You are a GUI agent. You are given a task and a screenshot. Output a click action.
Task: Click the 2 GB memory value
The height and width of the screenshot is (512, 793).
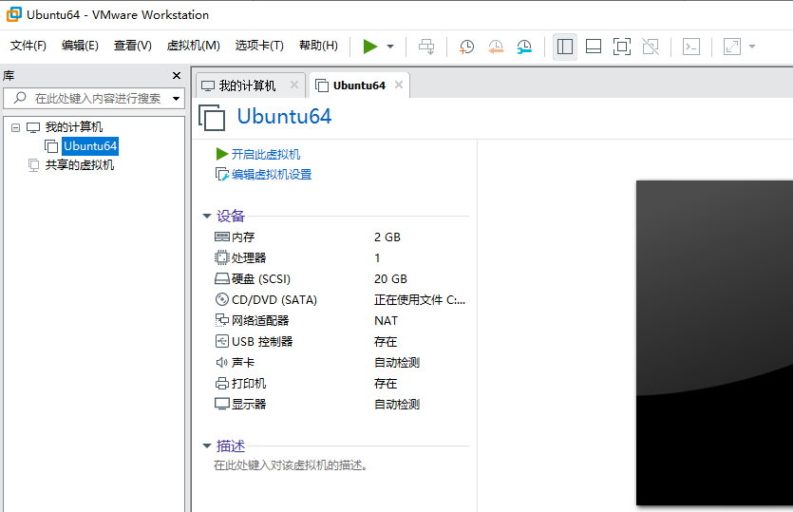point(387,237)
